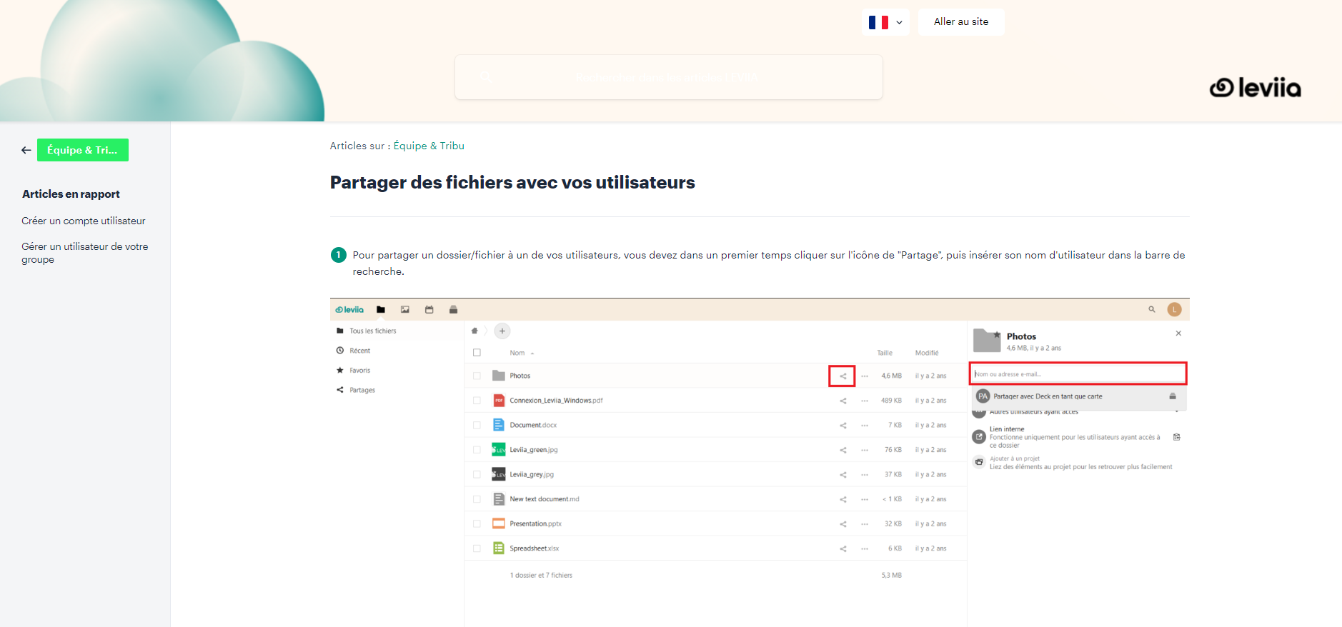Click the orange L user avatar
This screenshot has width=1342, height=627.
point(1174,309)
